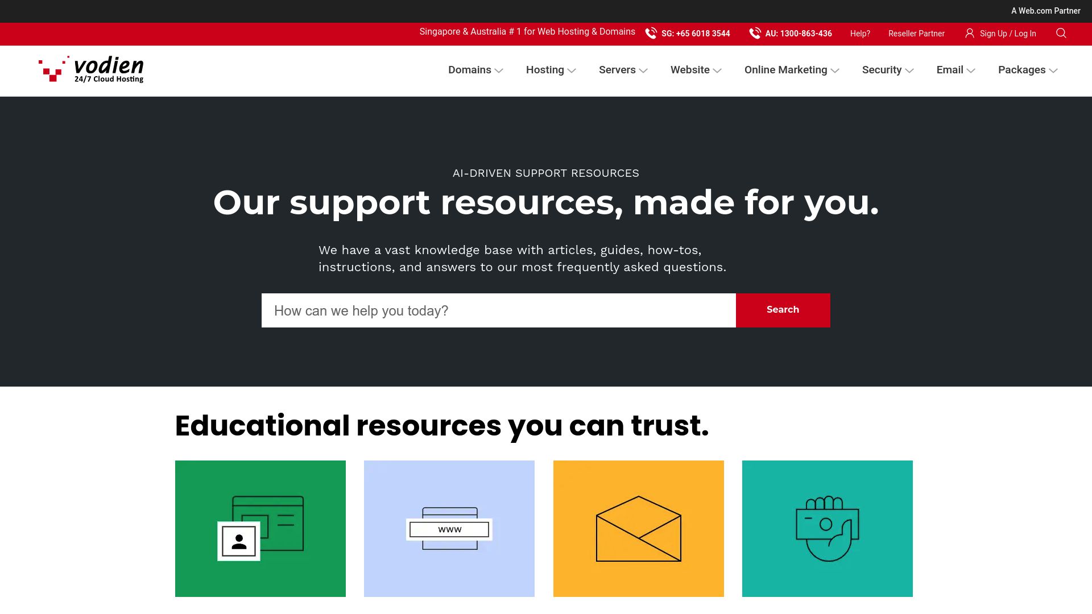1092x614 pixels.
Task: Expand the Hosting dropdown menu
Action: [551, 70]
